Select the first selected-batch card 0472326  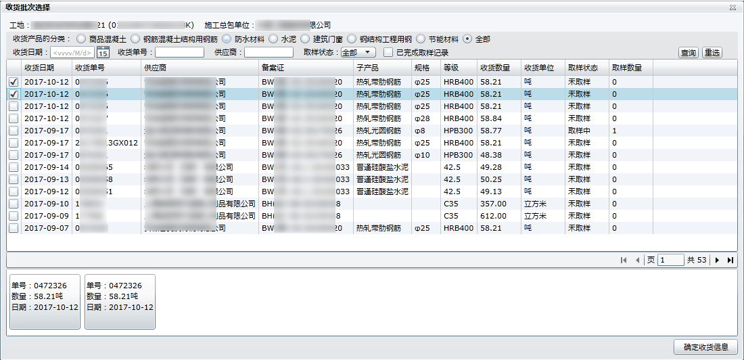[45, 301]
